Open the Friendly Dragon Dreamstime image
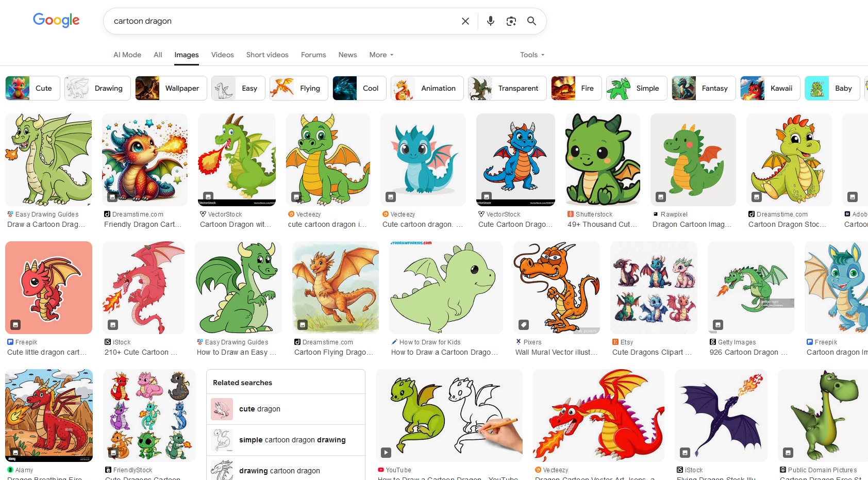The image size is (868, 480). [145, 160]
